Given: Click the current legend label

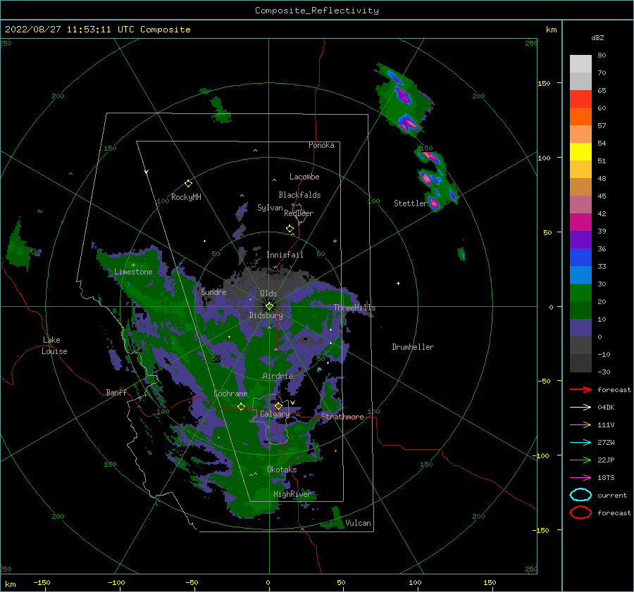Looking at the screenshot, I should tap(612, 495).
